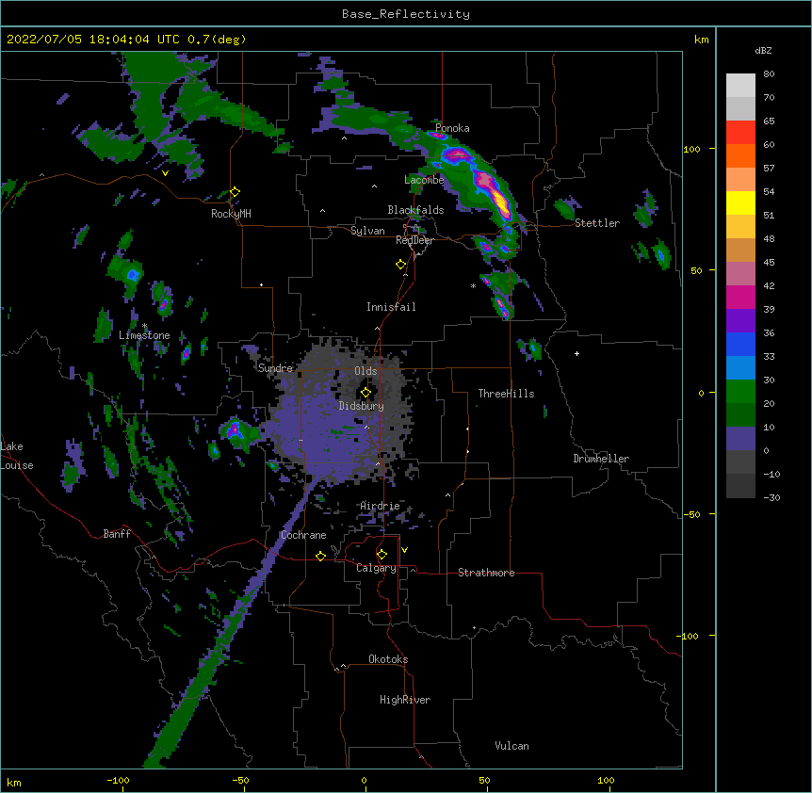Select the Sundre label
This screenshot has width=812, height=793.
(275, 368)
